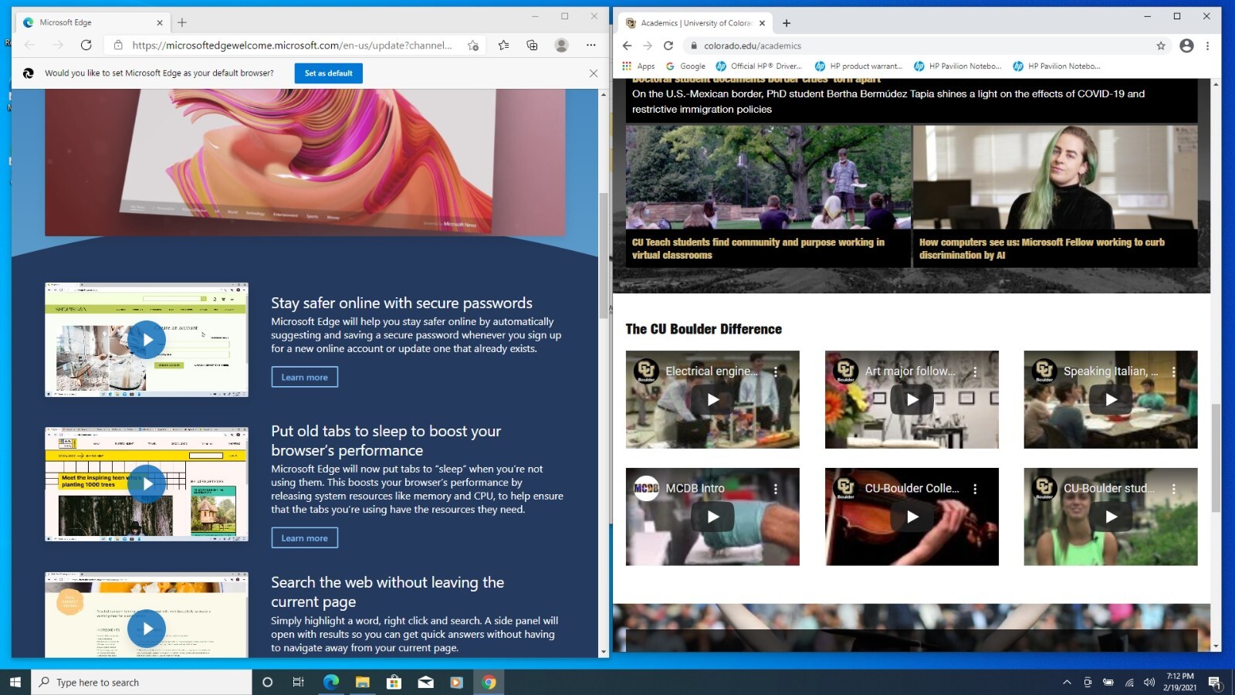Play the MCDB Intro video
Image resolution: width=1235 pixels, height=695 pixels.
(712, 517)
